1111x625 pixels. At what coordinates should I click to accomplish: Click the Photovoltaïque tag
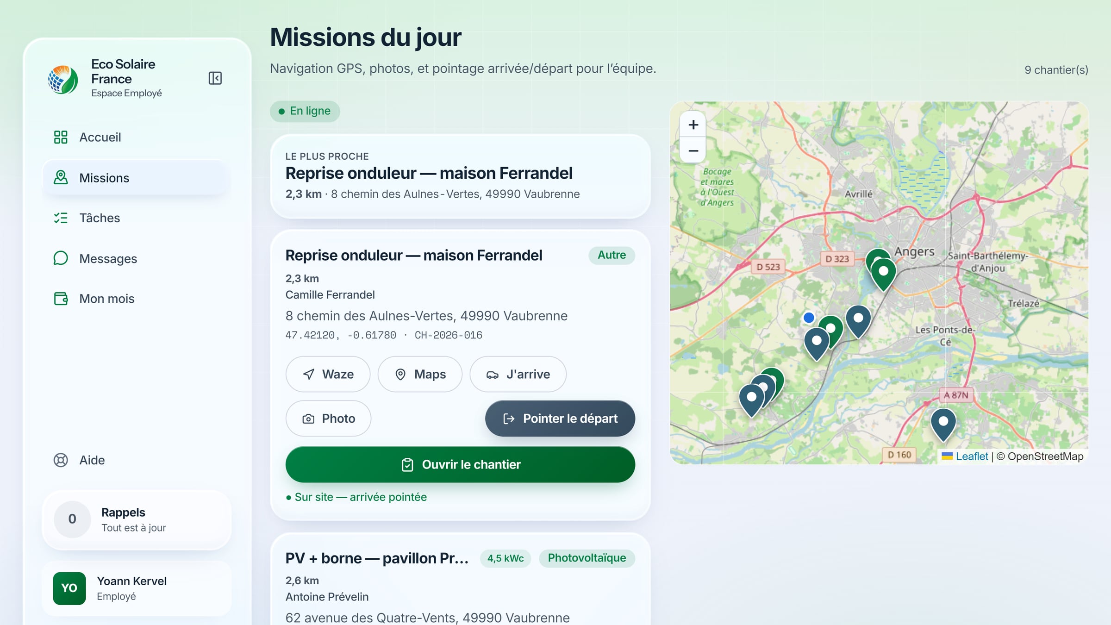[587, 558]
